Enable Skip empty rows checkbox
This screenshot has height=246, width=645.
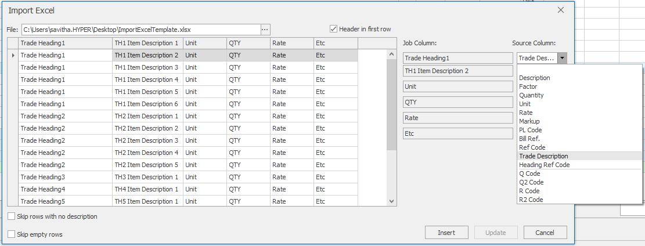11,234
